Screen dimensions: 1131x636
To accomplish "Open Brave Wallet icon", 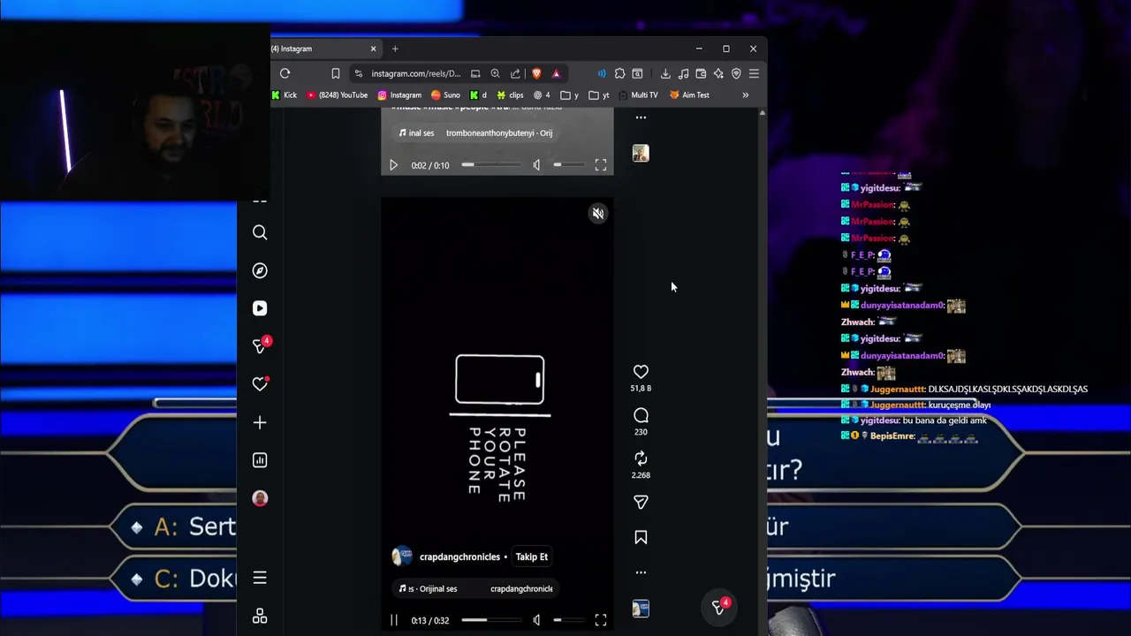I will (x=701, y=73).
